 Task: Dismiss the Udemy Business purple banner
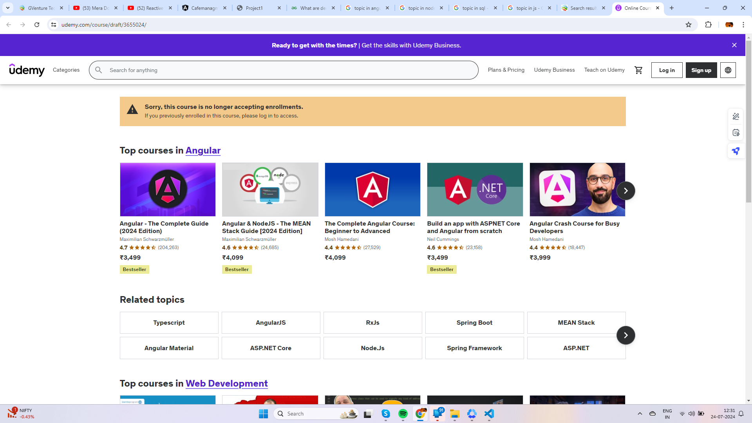tap(734, 45)
